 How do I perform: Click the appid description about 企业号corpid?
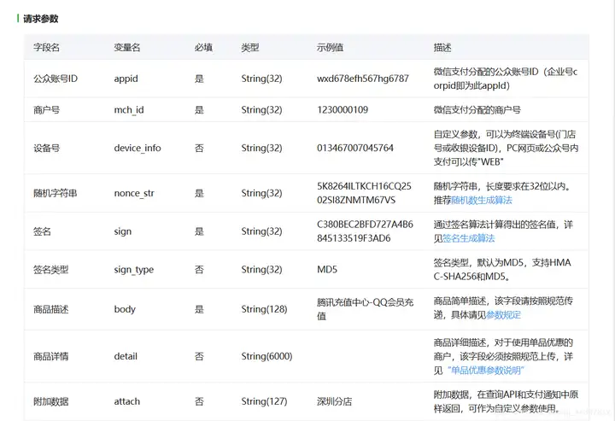pos(505,79)
